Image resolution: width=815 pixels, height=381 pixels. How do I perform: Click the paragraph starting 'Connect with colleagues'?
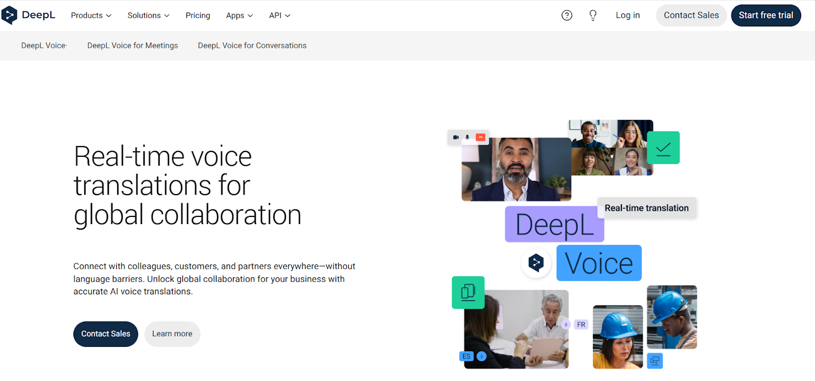pos(214,279)
